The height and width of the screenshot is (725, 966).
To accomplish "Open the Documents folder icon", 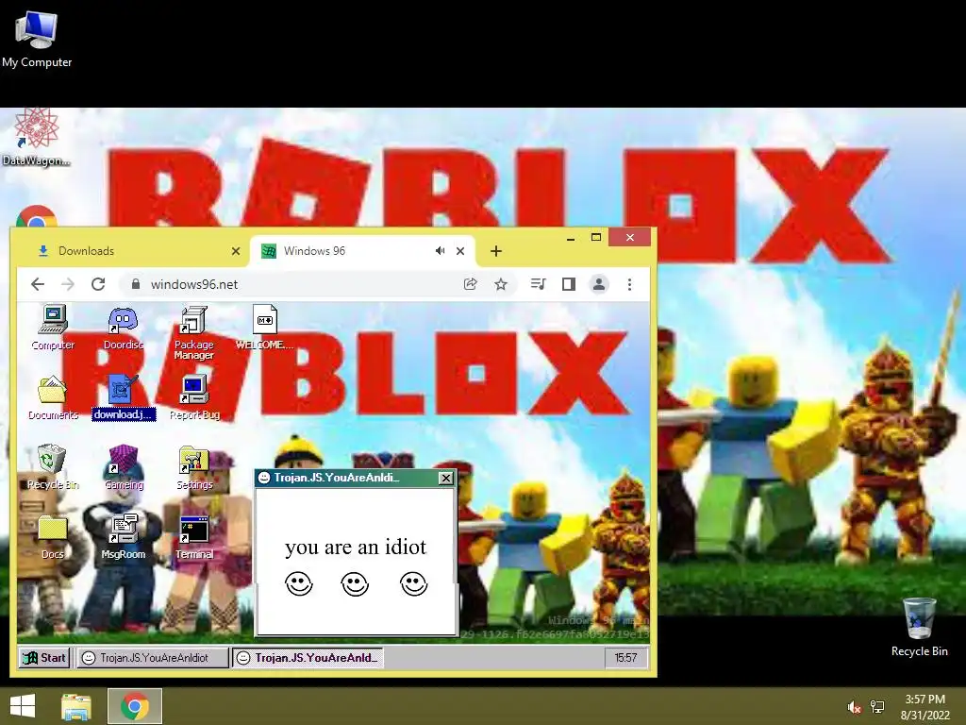I will point(53,397).
